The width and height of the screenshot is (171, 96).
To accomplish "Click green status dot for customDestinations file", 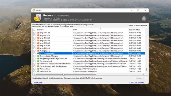I will (38, 64).
